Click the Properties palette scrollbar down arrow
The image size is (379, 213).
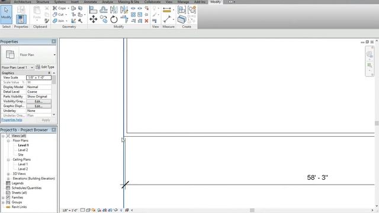54,114
